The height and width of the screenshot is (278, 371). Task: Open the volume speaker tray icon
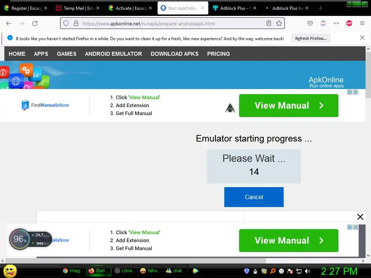[x=308, y=271]
